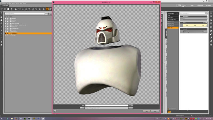Click the Undo arrow icon in left toolbar
This screenshot has height=120, width=213.
tap(2, 34)
